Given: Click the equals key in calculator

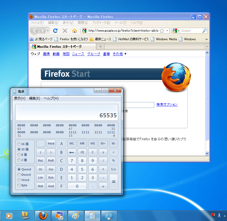Looking at the screenshot, I should click(x=114, y=182).
